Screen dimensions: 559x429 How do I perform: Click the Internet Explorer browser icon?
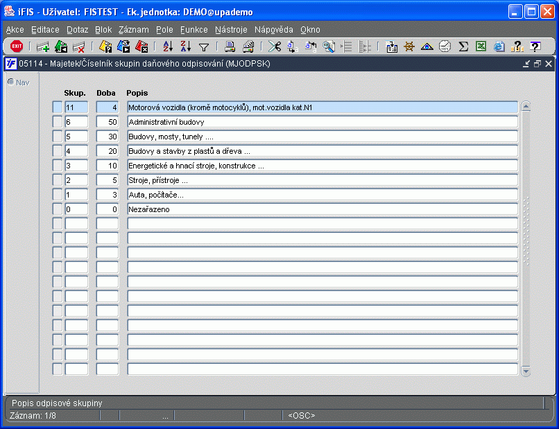pyautogui.click(x=499, y=46)
